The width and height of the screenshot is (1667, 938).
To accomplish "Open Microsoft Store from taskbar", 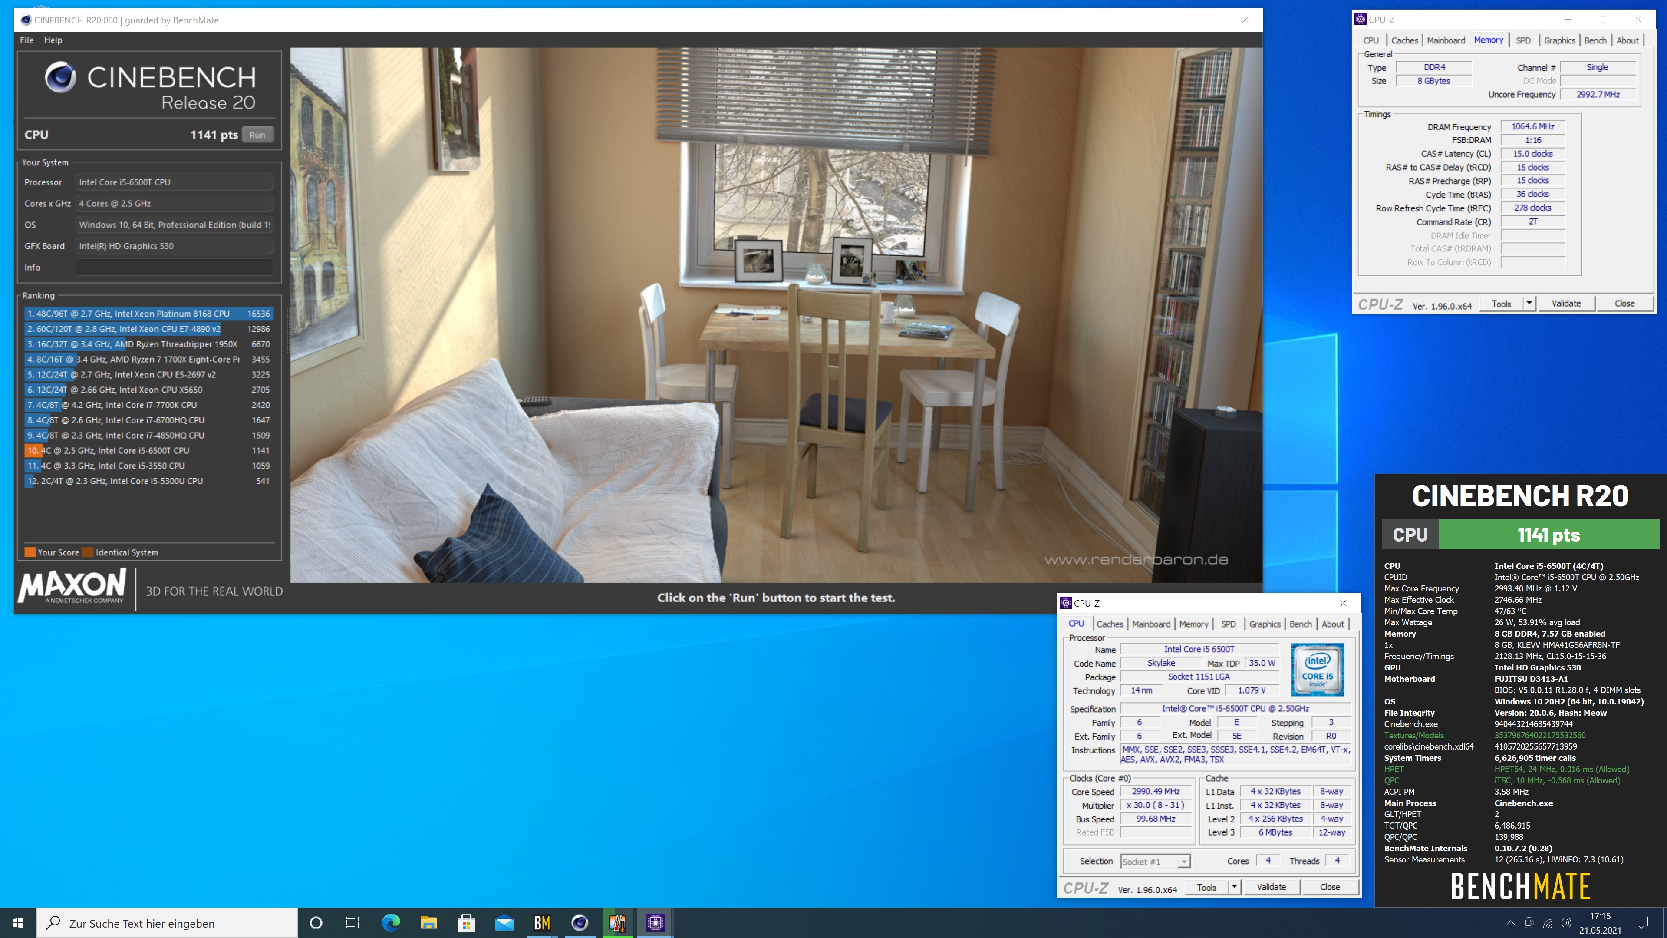I will 466,922.
